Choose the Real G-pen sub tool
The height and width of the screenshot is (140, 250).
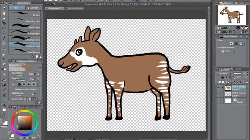(x=24, y=51)
